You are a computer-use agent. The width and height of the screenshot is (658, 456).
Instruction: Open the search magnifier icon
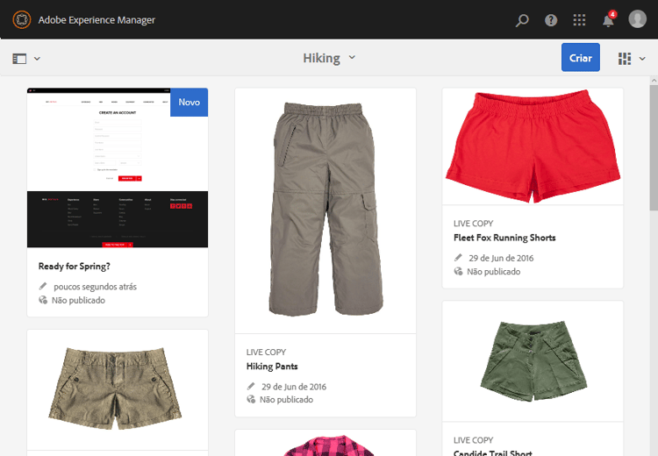(x=522, y=19)
